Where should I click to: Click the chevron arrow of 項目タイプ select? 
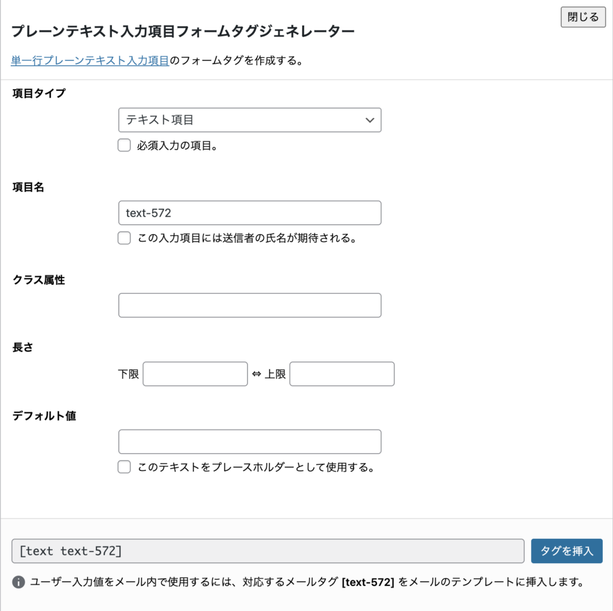pos(369,120)
